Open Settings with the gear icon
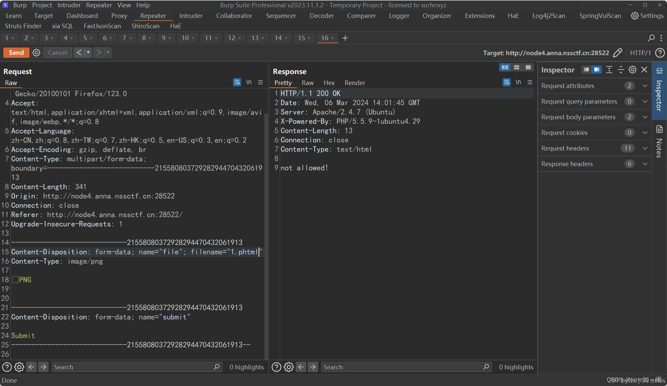 tap(647, 16)
